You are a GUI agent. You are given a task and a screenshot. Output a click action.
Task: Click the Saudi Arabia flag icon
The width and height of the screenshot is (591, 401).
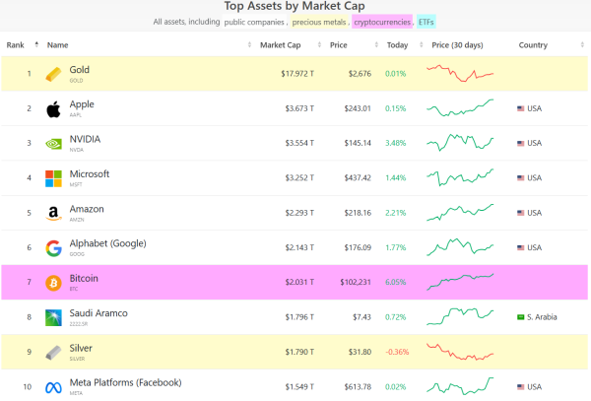pos(520,317)
